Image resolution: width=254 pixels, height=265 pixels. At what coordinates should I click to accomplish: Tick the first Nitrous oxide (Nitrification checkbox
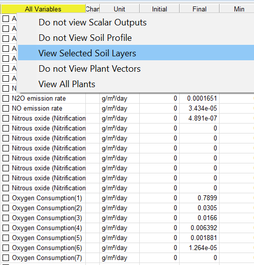(x=6, y=119)
